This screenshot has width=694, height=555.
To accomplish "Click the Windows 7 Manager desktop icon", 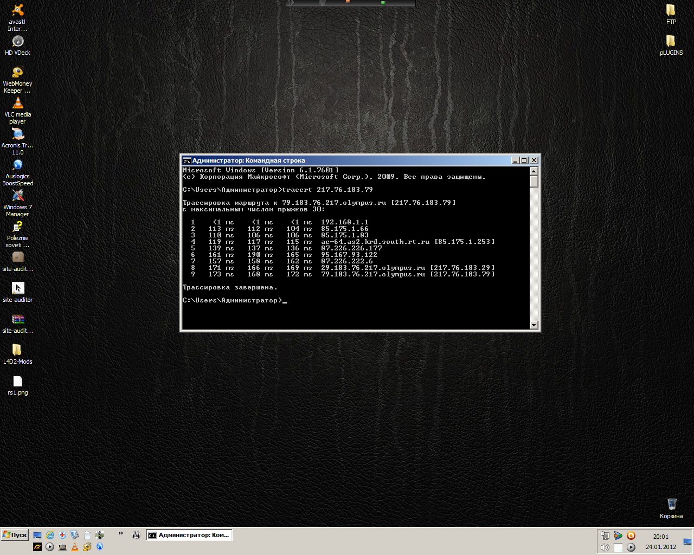I will (17, 196).
